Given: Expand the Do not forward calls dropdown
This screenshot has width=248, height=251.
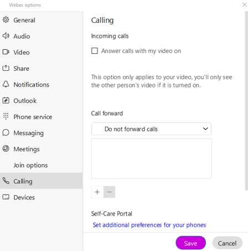Looking at the screenshot, I should (x=151, y=129).
